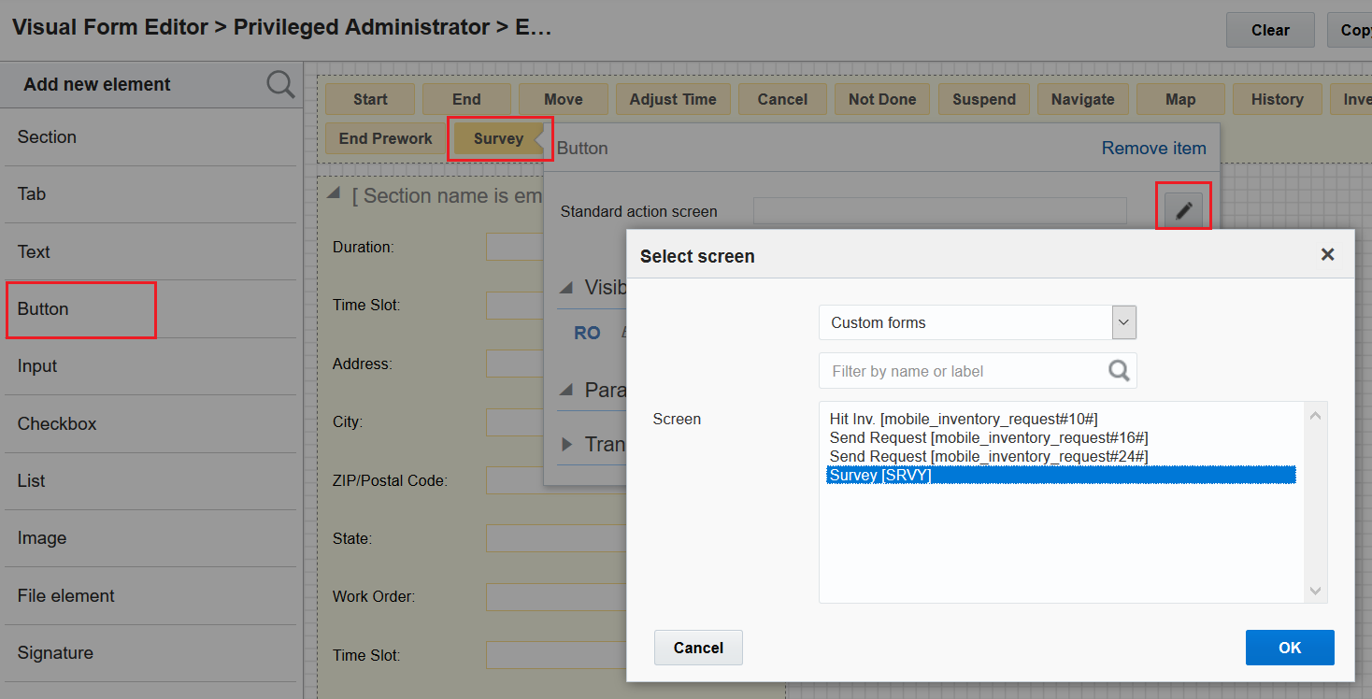Type in the Filter by name or label field

[963, 371]
